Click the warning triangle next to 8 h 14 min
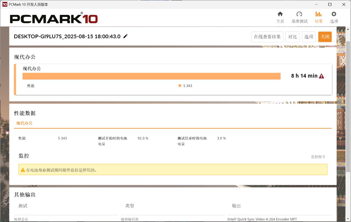351x222 pixels. [321, 76]
